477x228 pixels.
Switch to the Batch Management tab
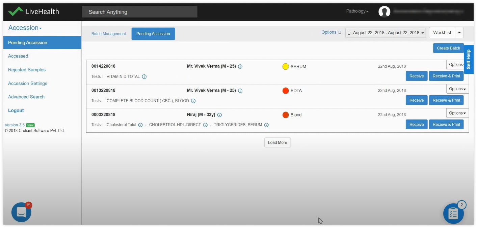(109, 34)
